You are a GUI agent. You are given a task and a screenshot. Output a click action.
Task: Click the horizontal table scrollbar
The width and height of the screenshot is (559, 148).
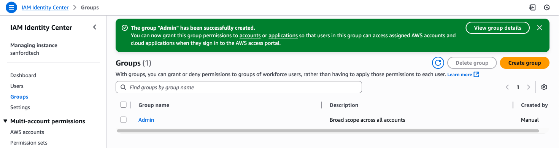pos(328,130)
